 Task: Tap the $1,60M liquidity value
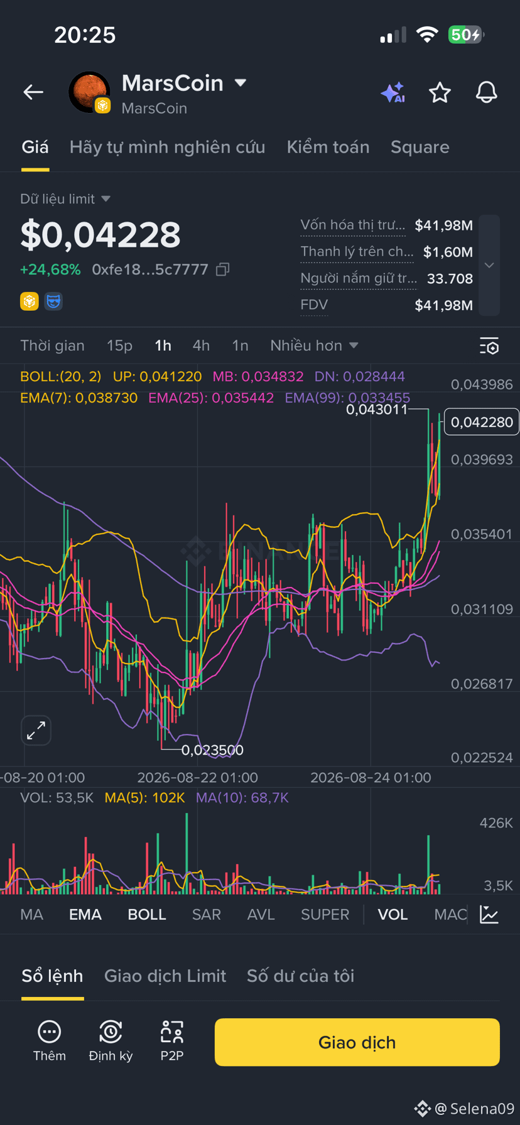[x=448, y=252]
